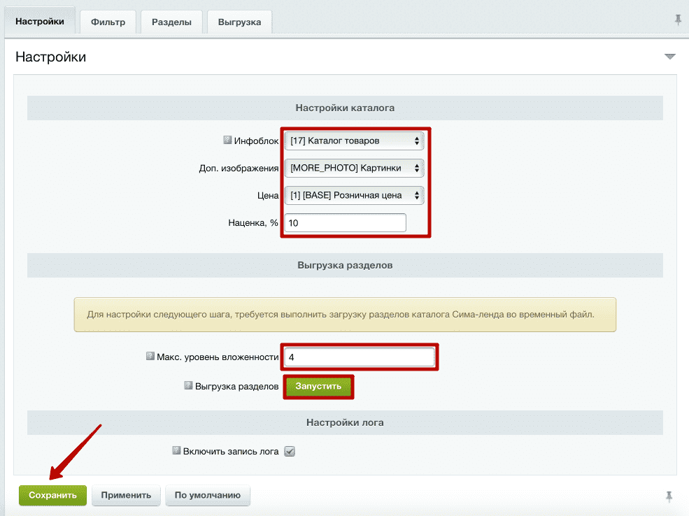Click the Применить button
689x516 pixels.
126,495
